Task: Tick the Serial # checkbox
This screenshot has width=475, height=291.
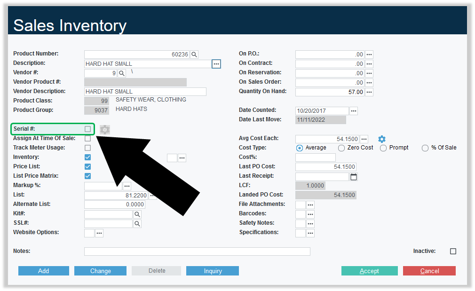Action: [x=88, y=129]
